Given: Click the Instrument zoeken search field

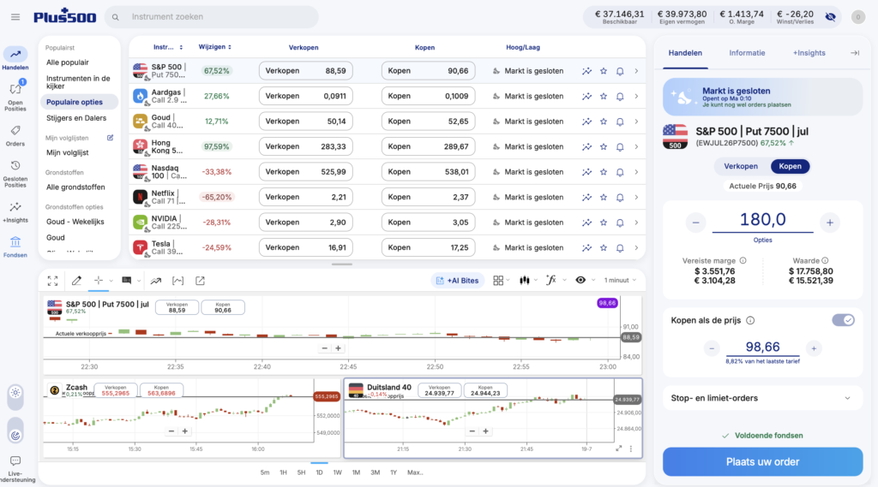Looking at the screenshot, I should tap(212, 17).
